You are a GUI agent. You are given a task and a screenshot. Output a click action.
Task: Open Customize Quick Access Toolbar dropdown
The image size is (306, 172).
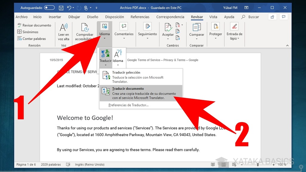pos(96,8)
